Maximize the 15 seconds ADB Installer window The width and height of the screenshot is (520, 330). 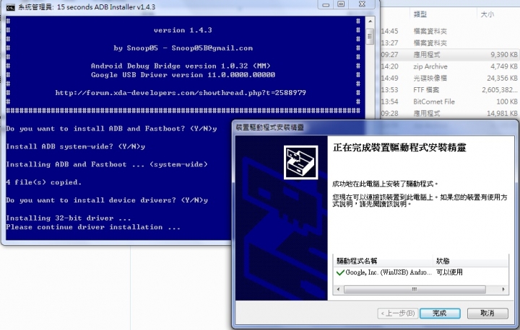click(341, 4)
